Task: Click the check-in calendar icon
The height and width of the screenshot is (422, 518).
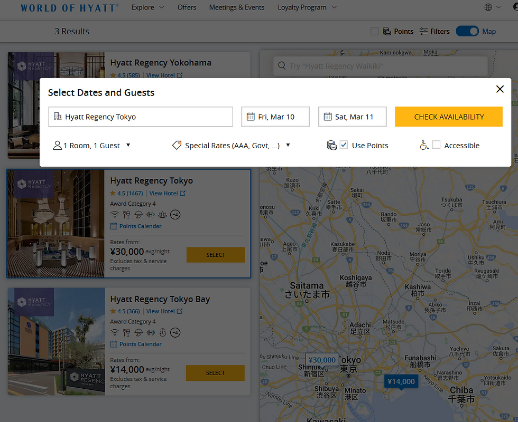Action: coord(251,117)
